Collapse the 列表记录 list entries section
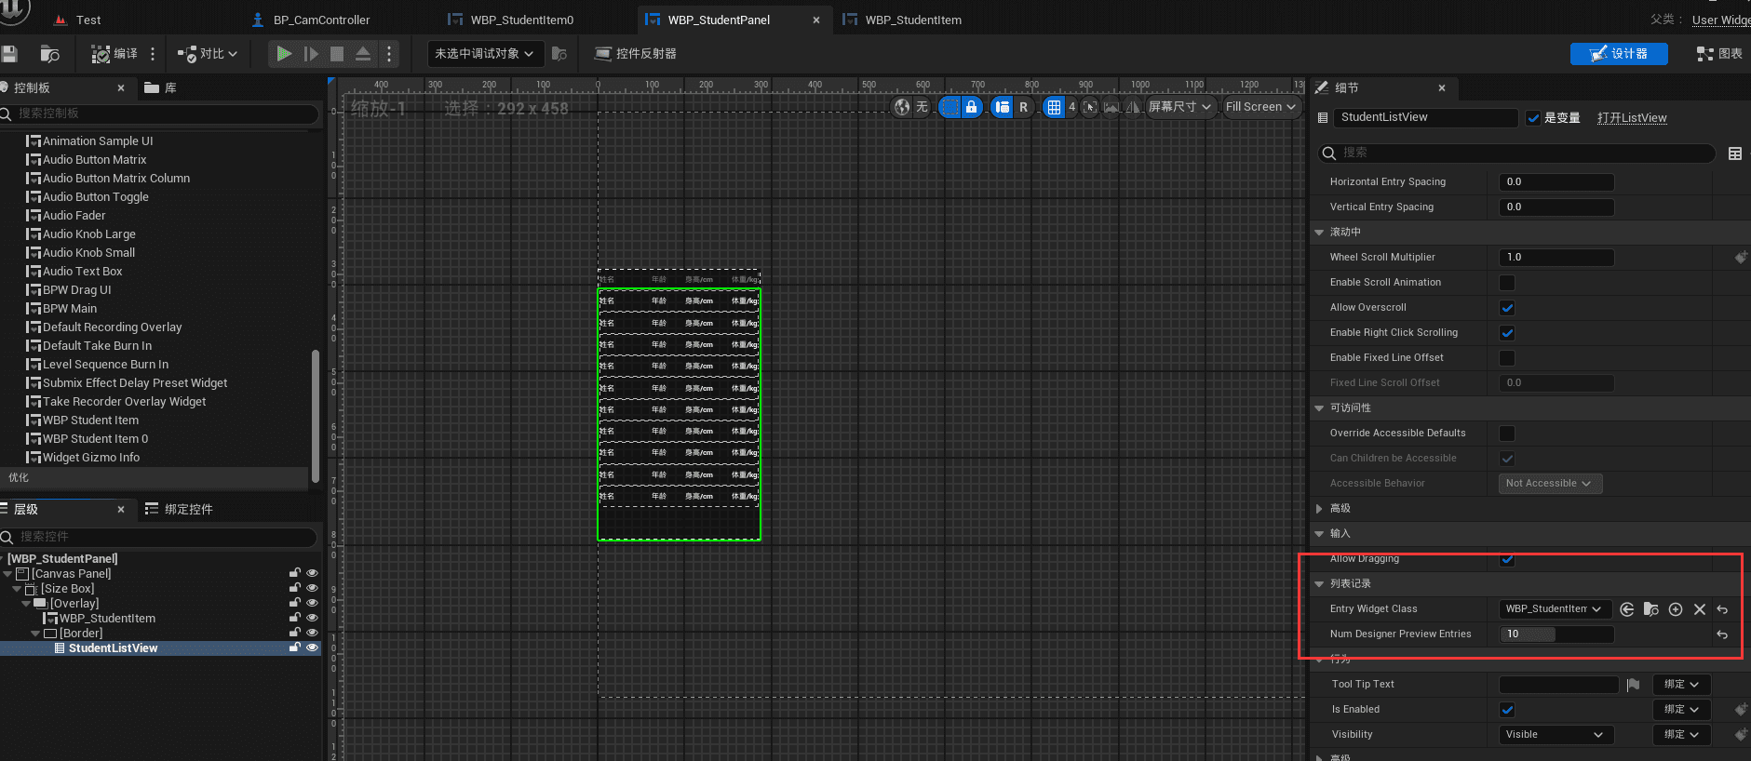The width and height of the screenshot is (1751, 761). [x=1319, y=584]
